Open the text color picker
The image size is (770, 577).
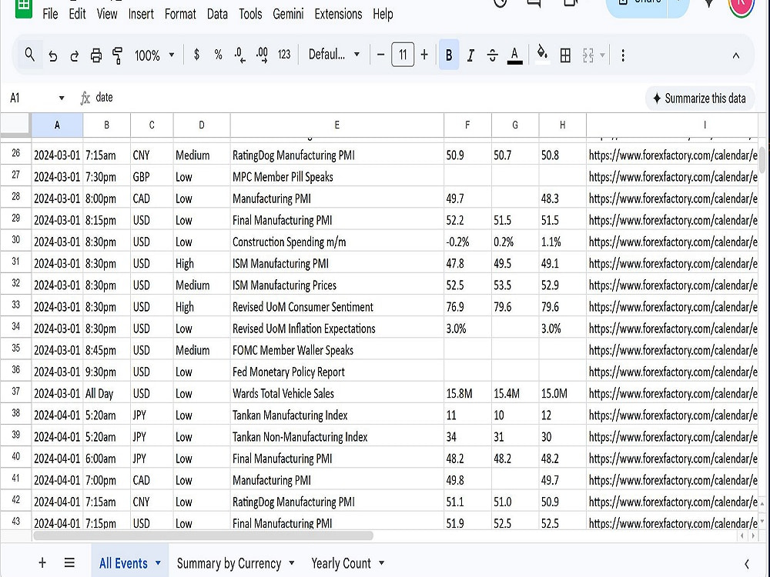tap(514, 55)
